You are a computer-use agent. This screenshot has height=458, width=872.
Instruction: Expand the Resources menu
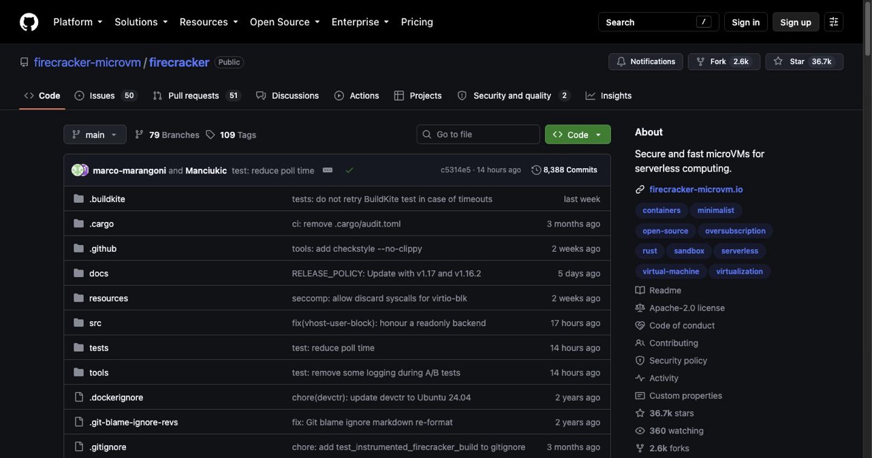pos(208,22)
